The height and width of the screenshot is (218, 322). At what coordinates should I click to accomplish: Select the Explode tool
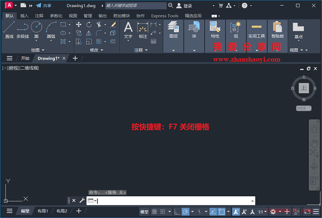point(113,33)
